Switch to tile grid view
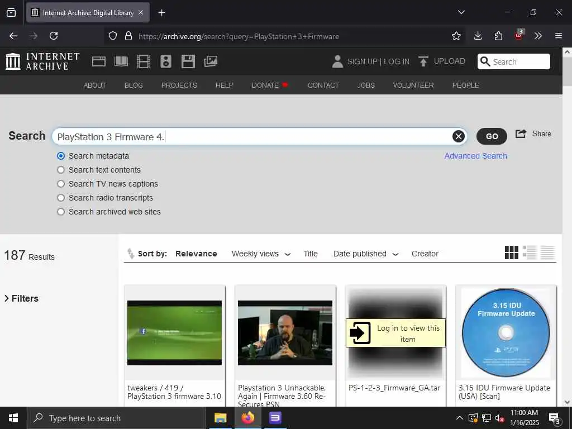Screen dimensions: 572x429 pos(512,252)
